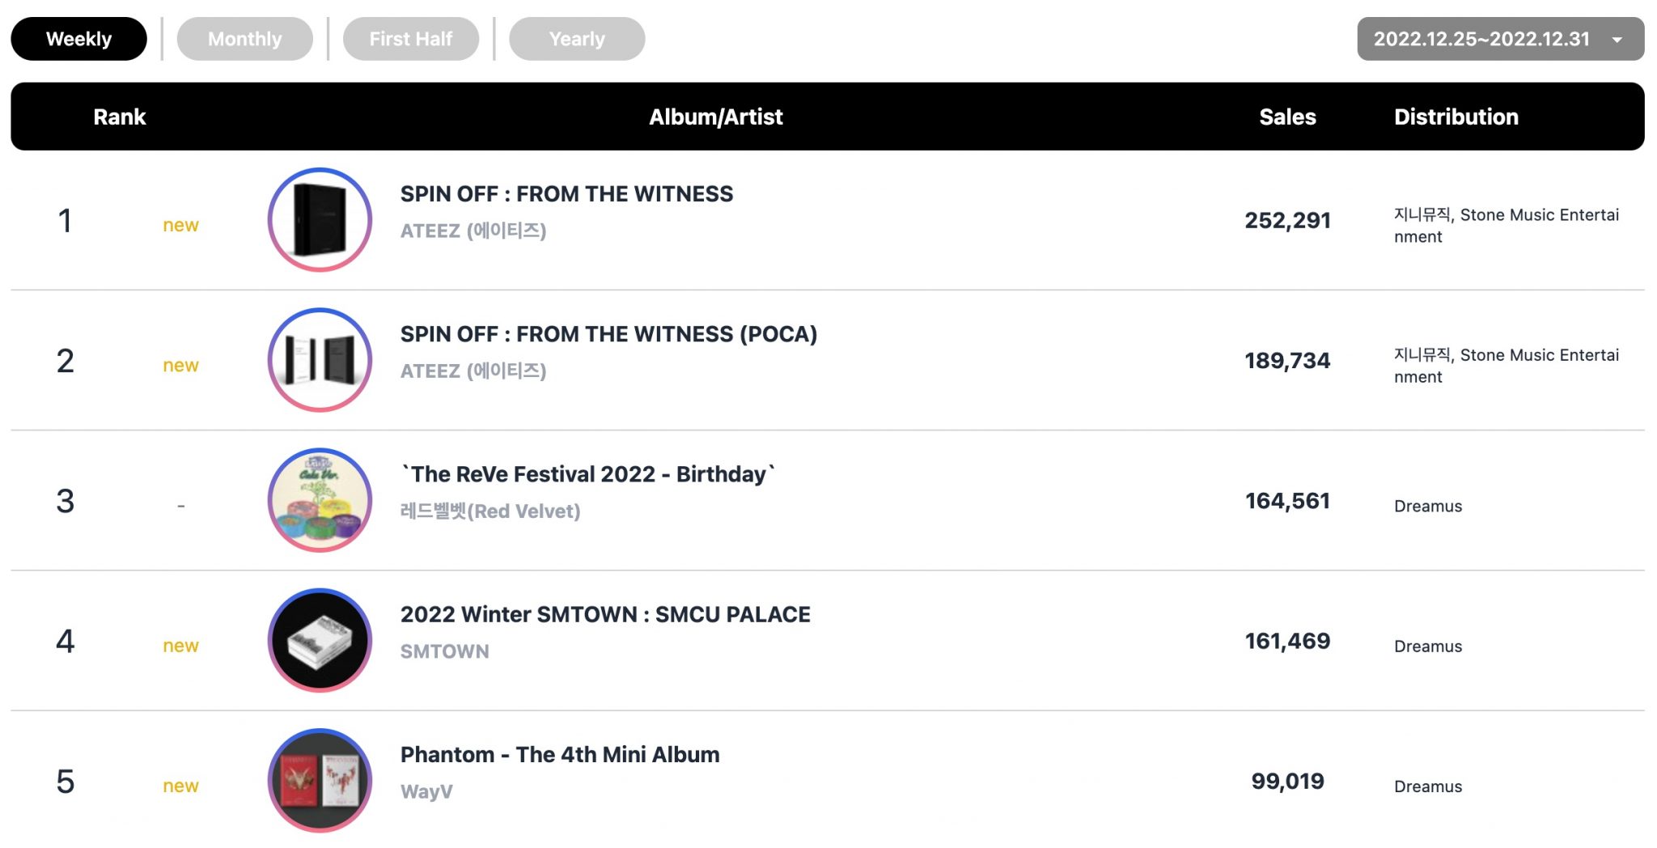
Task: Click the SMTOWN SMCU PALACE album cover
Action: coord(319,640)
